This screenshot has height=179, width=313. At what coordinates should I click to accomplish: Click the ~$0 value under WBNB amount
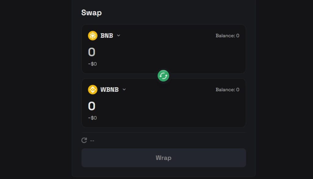click(92, 118)
